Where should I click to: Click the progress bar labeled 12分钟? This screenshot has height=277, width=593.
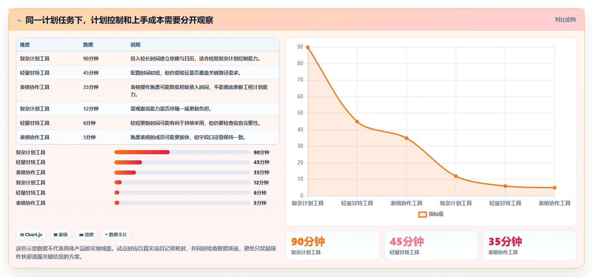[x=182, y=182]
